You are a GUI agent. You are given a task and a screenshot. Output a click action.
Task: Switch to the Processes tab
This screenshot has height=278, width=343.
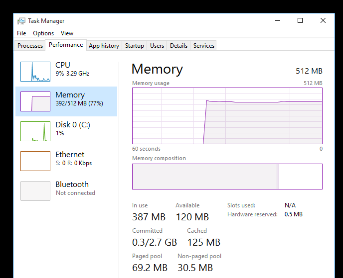30,46
